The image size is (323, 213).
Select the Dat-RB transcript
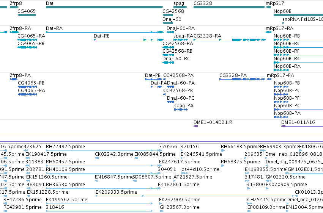coord(129,40)
